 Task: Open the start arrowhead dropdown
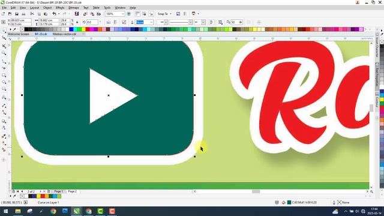click(x=166, y=22)
